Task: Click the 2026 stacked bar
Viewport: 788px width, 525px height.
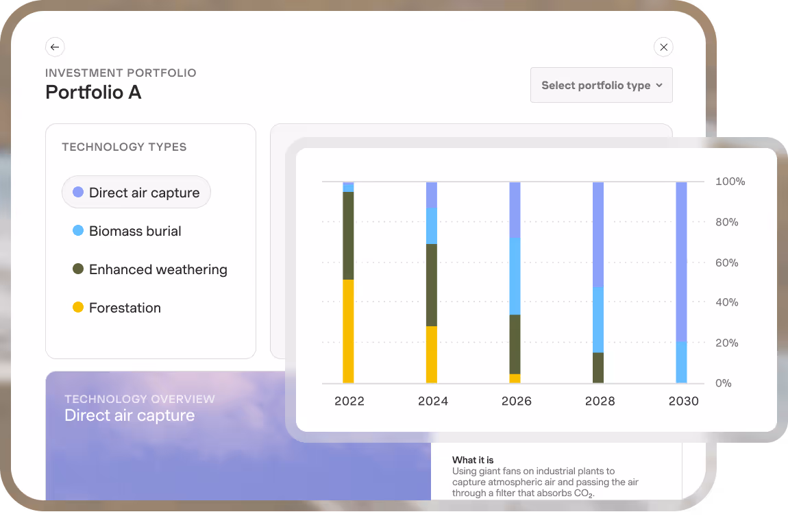Action: tap(515, 282)
